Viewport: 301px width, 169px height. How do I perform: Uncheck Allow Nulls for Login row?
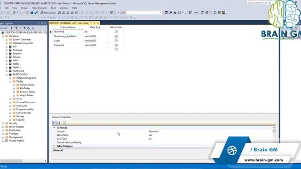[116, 41]
